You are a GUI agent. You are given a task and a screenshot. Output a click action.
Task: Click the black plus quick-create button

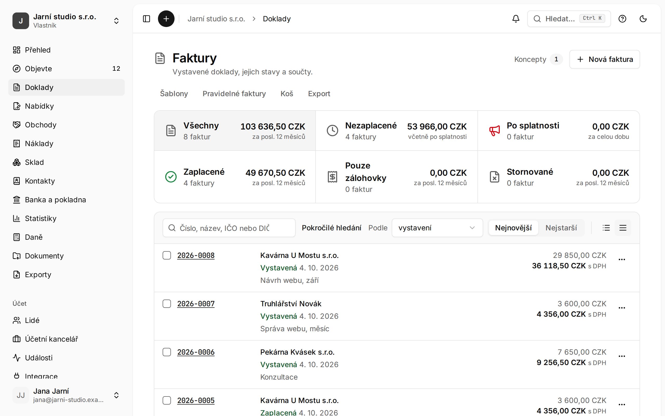tap(166, 19)
